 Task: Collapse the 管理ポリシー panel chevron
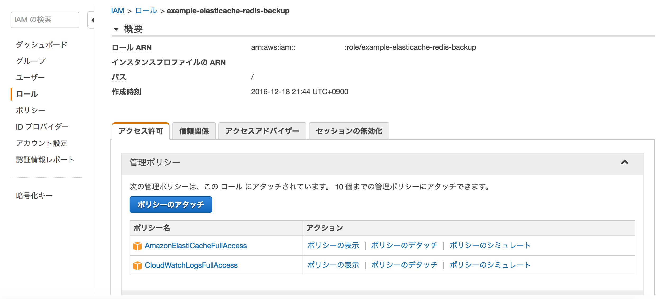tap(625, 162)
